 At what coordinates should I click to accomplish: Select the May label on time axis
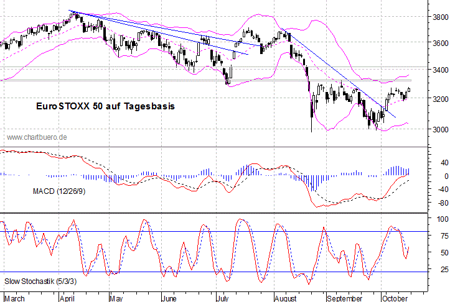coord(116,298)
